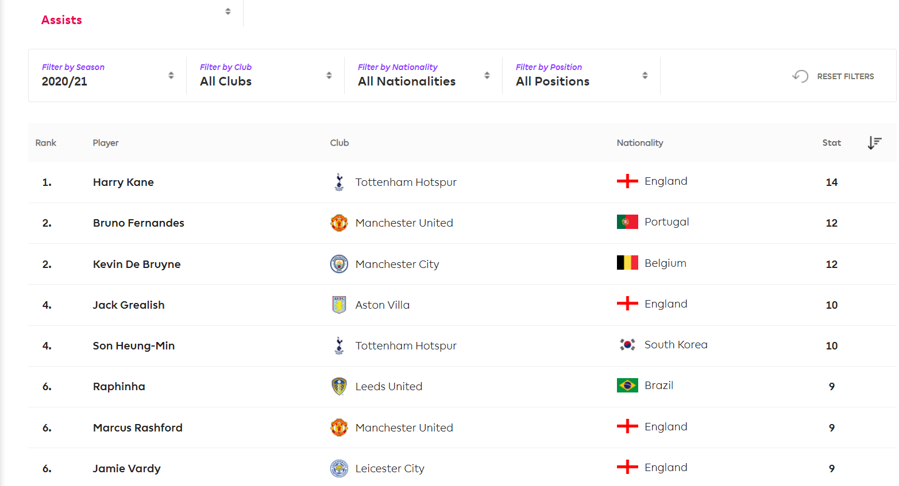Click the Brazil flag icon
The height and width of the screenshot is (486, 899).
tap(627, 386)
